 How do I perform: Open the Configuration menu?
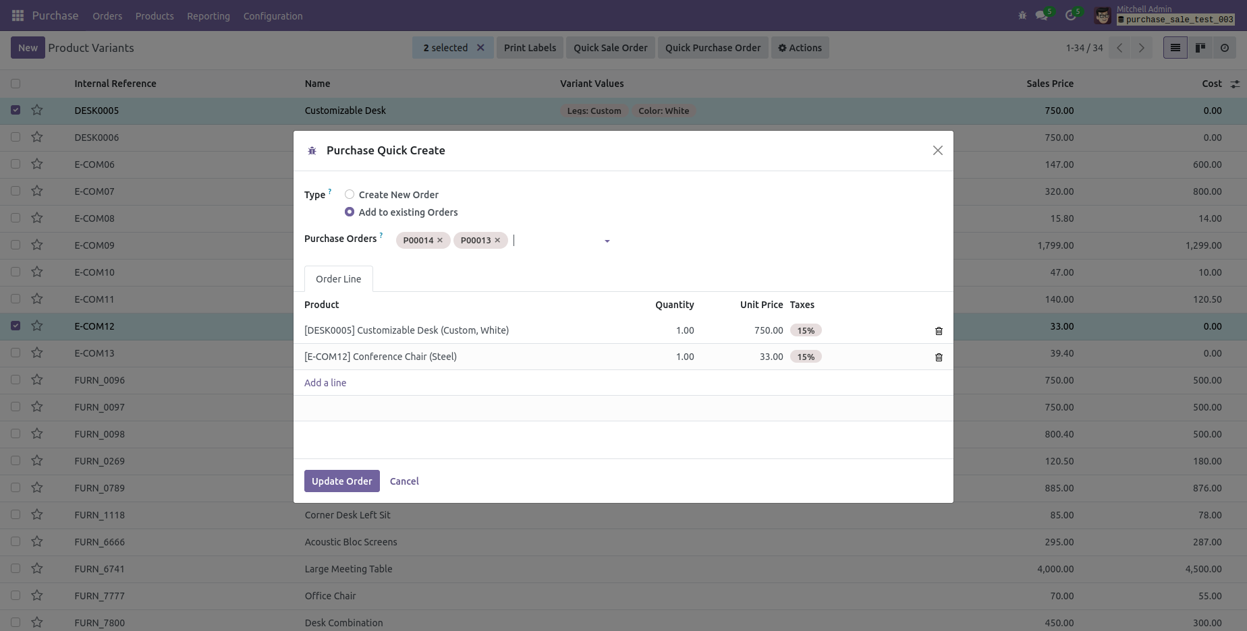point(273,16)
